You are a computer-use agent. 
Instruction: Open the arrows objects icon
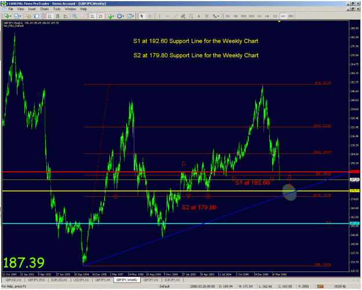tap(215, 16)
